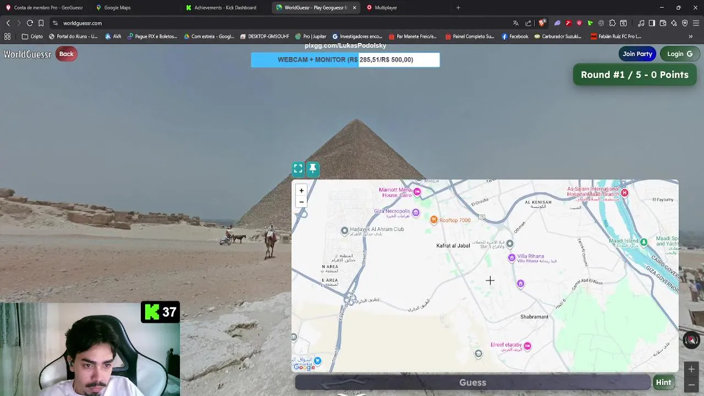The image size is (704, 396).
Task: Click the Hadayek Al Ahram Club marker
Action: [x=344, y=231]
